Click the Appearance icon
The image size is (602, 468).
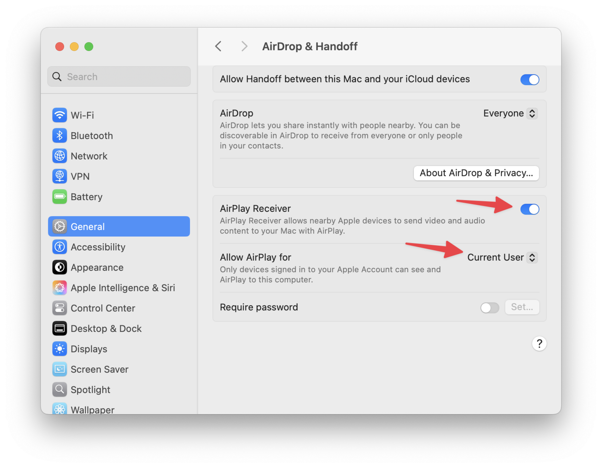(60, 267)
